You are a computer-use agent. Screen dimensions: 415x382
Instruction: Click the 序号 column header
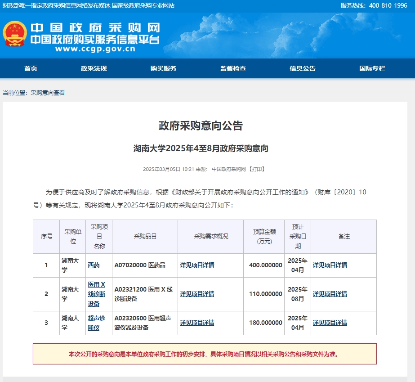(47, 236)
